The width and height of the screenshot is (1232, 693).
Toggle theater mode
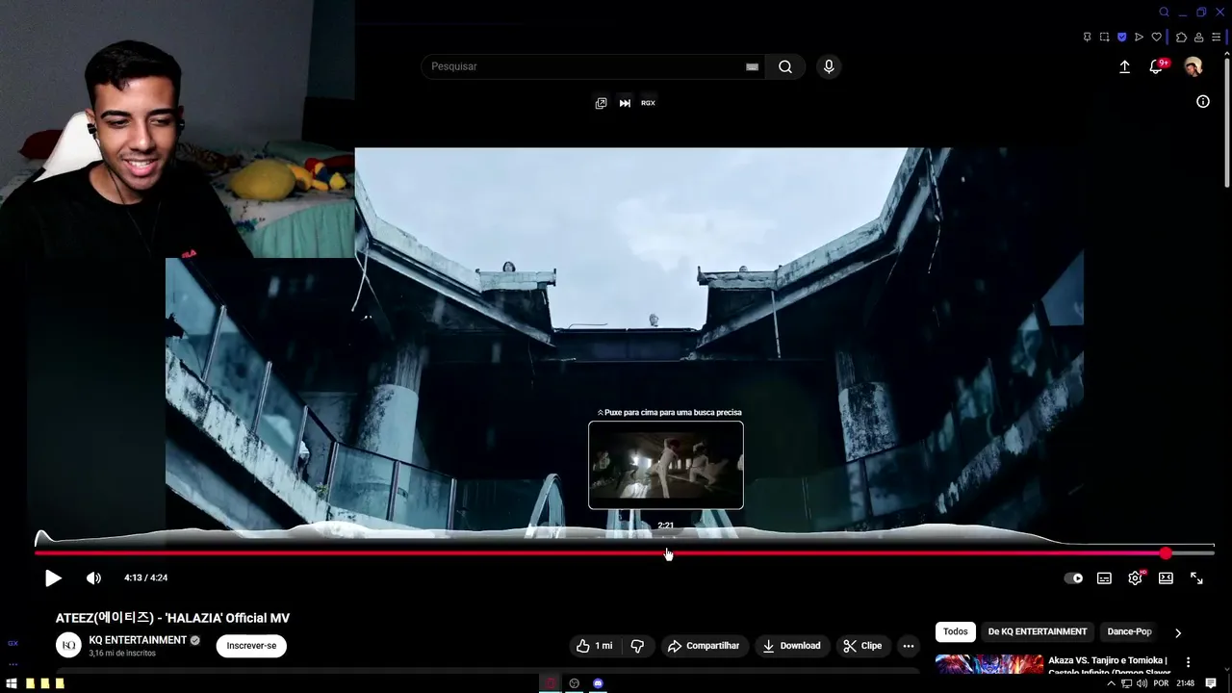point(1166,578)
